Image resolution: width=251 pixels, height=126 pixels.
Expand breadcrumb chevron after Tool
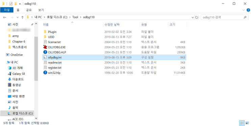point(80,17)
